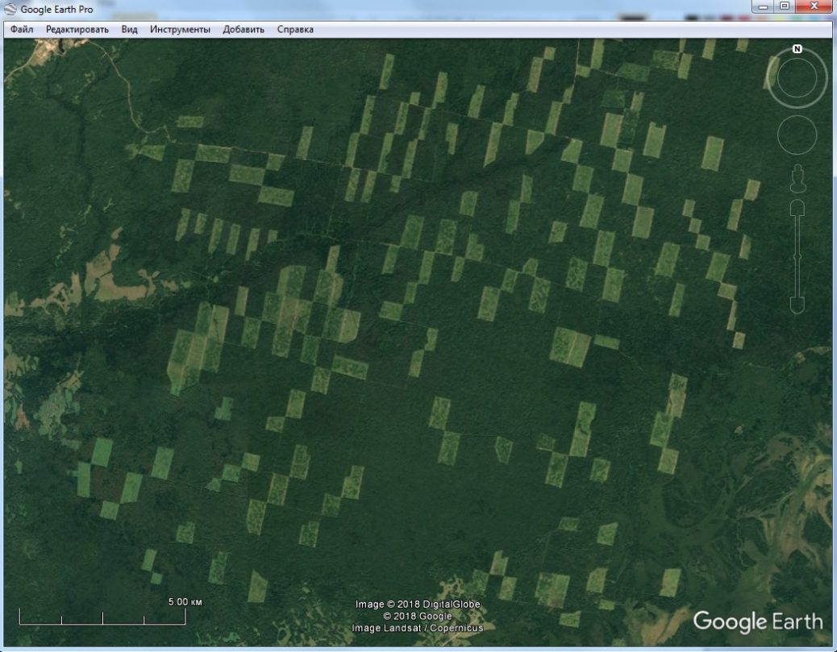Click the 5.00 км scale legend bar
Screen dimensions: 837x652
[x=102, y=617]
